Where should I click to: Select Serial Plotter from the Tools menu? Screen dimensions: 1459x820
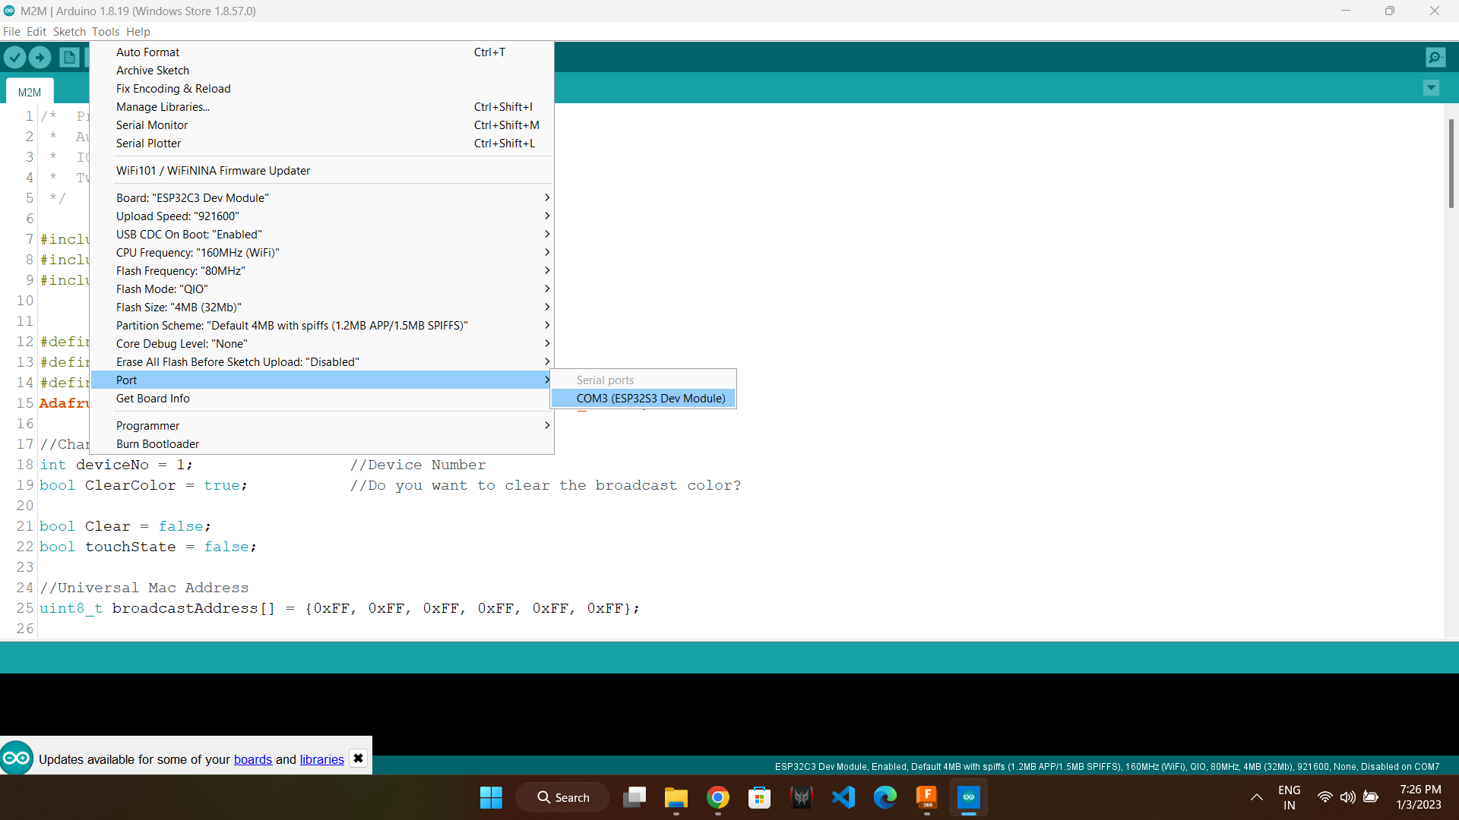click(149, 143)
